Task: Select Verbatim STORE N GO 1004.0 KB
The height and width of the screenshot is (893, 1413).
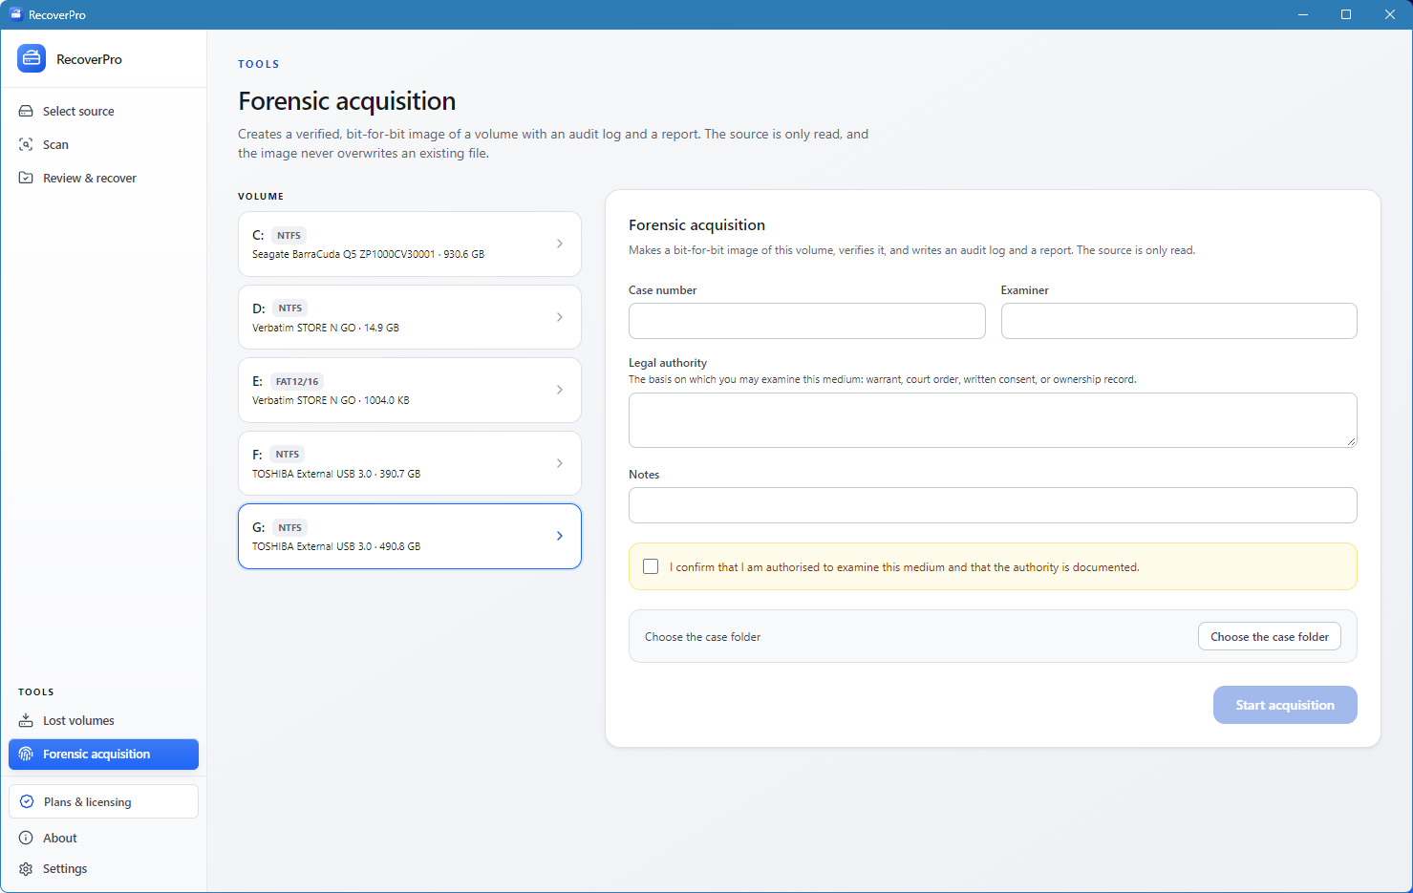Action: pyautogui.click(x=331, y=400)
